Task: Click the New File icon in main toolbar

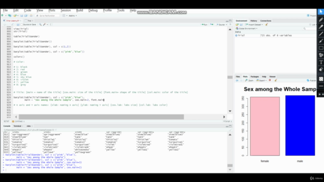Action: (x=3, y=16)
